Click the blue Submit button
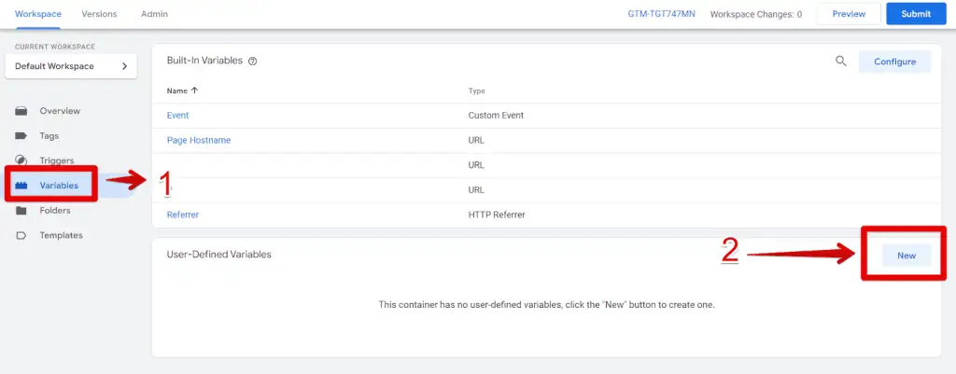Screen dimensions: 956x374 (x=916, y=13)
